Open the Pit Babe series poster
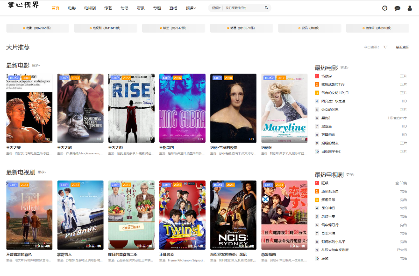 (80, 215)
